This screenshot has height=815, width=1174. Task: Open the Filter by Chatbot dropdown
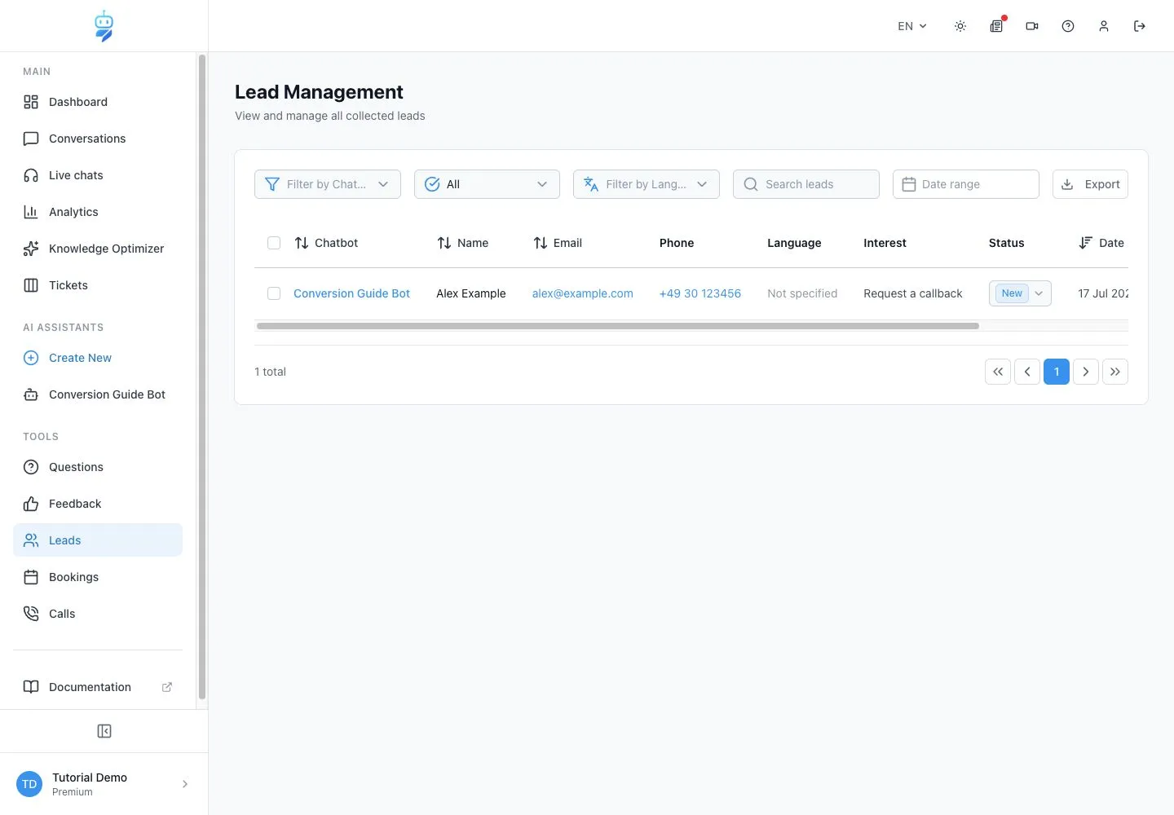328,184
